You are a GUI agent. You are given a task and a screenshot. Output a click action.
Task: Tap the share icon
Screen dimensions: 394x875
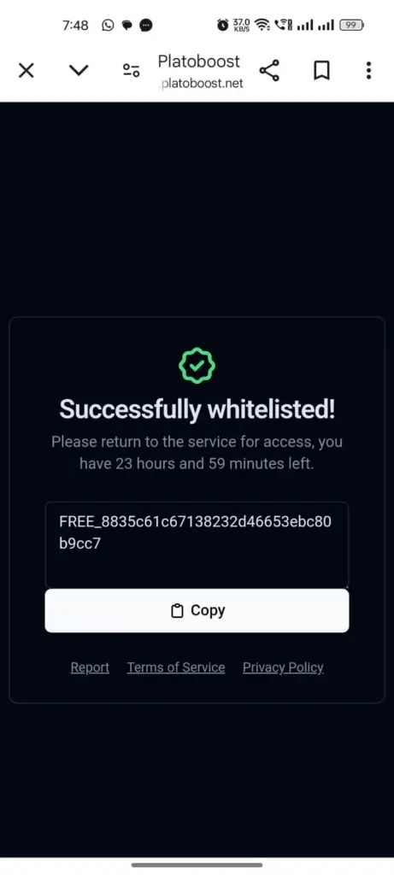click(x=269, y=70)
